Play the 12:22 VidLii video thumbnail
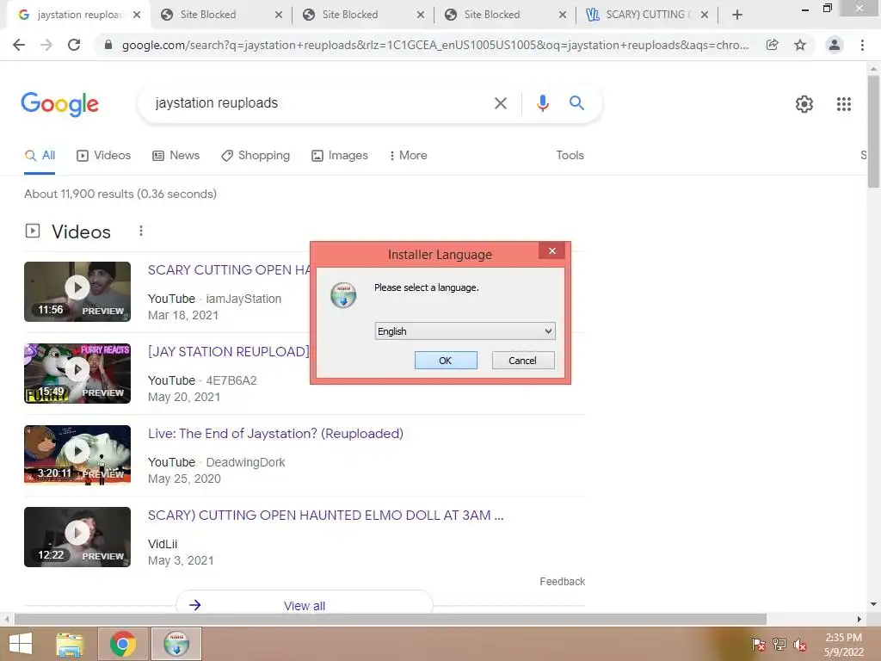 click(77, 537)
